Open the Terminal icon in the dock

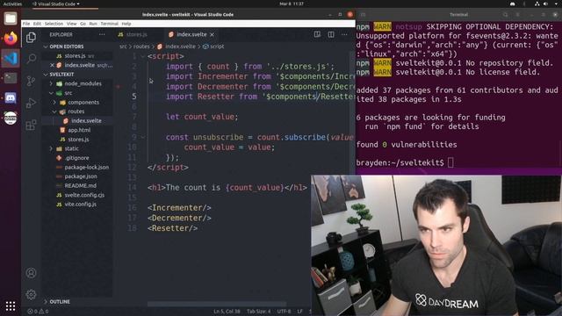pos(11,78)
